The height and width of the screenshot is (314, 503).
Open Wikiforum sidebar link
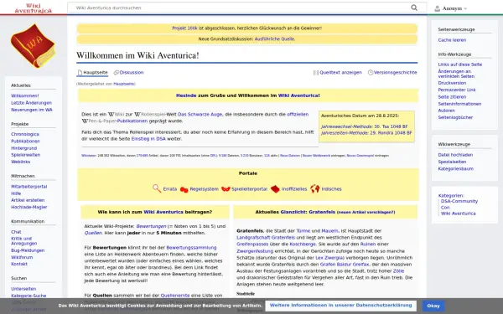coord(22,257)
